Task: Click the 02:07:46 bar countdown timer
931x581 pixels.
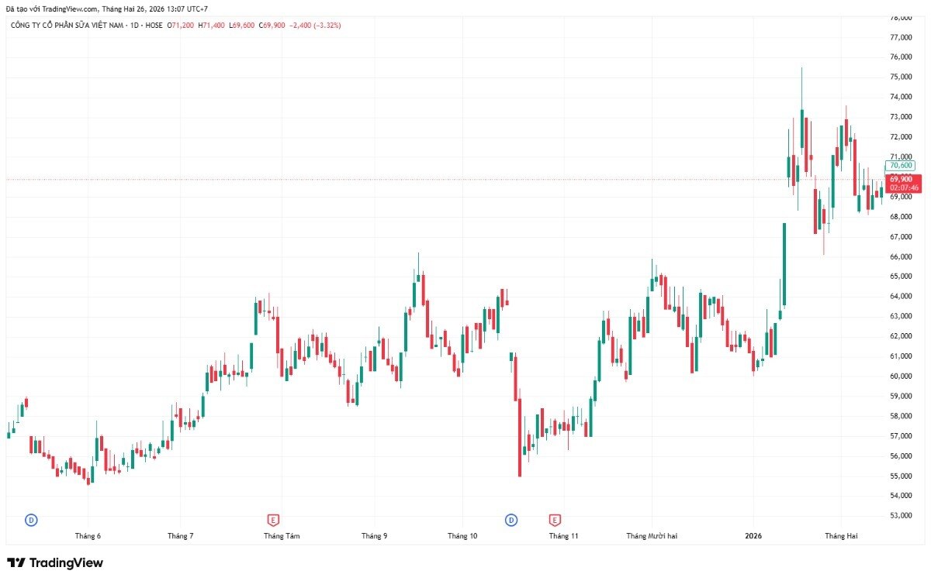Action: [904, 187]
